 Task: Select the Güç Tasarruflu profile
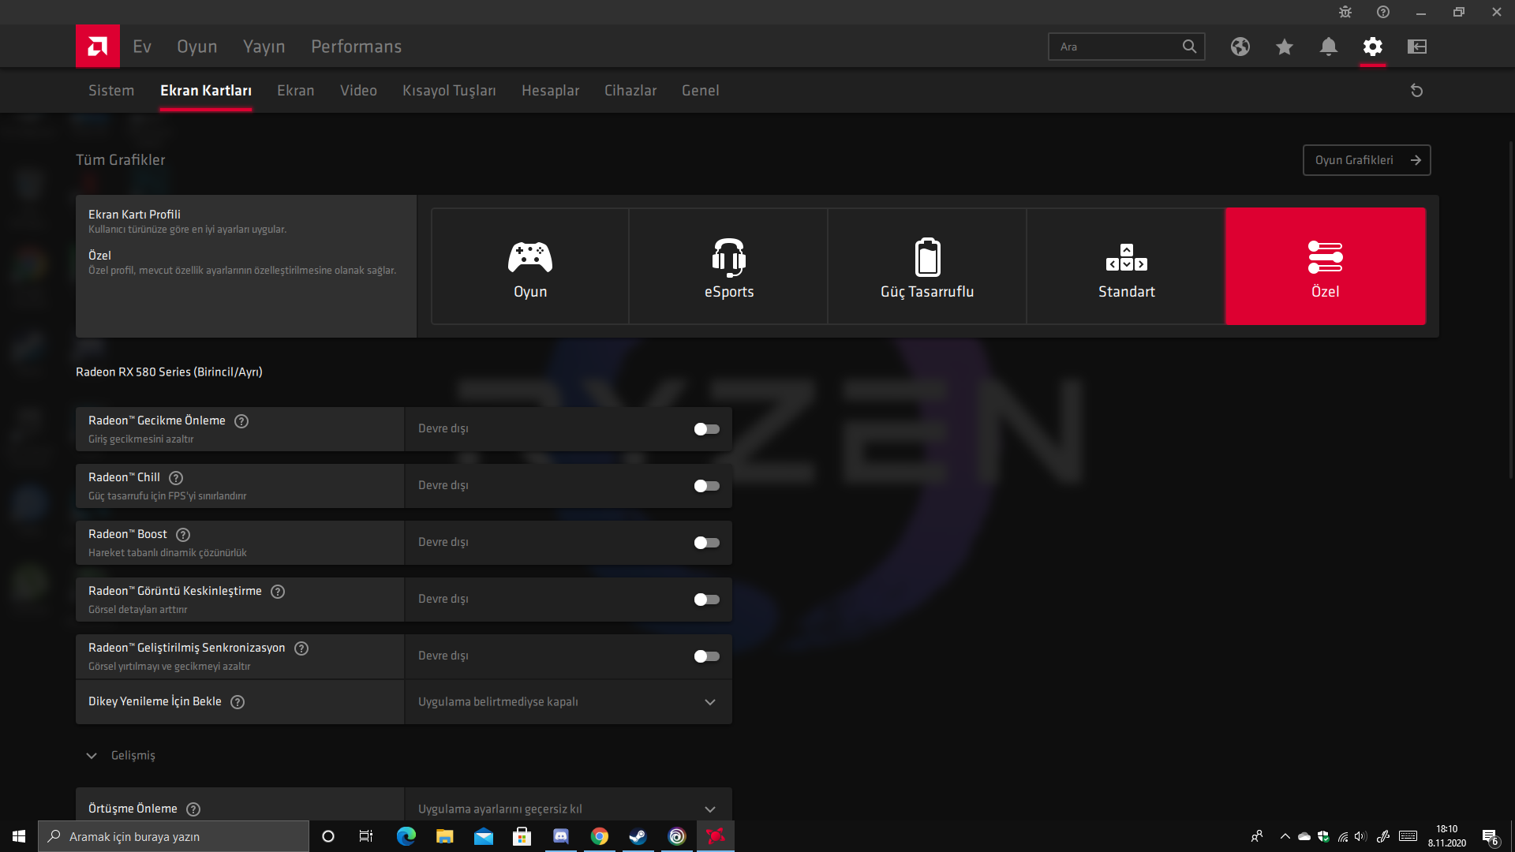point(927,267)
